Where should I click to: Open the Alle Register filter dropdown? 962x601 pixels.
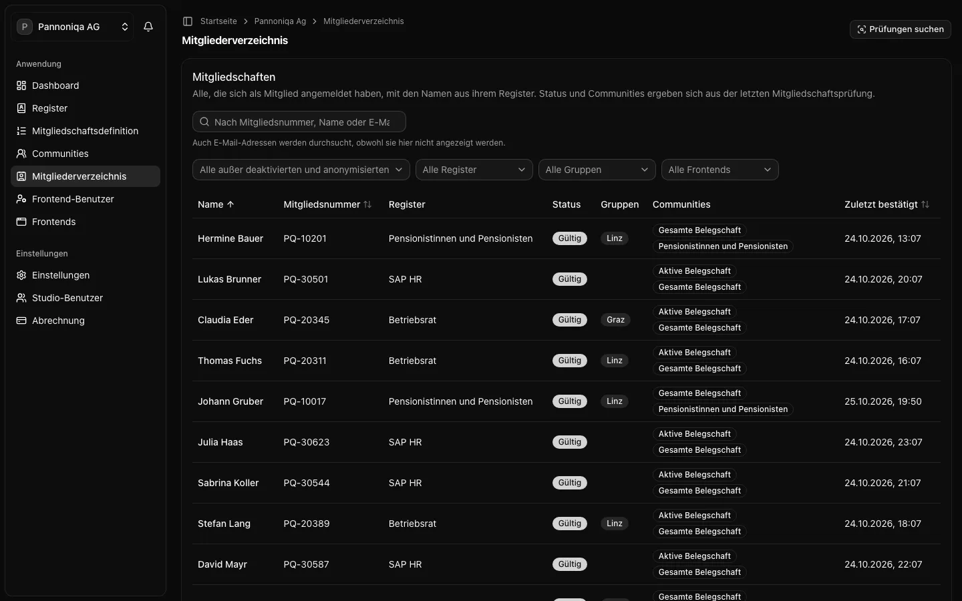click(x=474, y=170)
